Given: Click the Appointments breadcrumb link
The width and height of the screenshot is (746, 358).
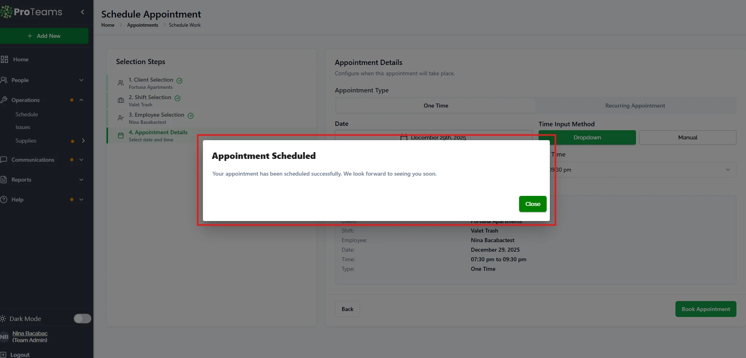Looking at the screenshot, I should 142,25.
